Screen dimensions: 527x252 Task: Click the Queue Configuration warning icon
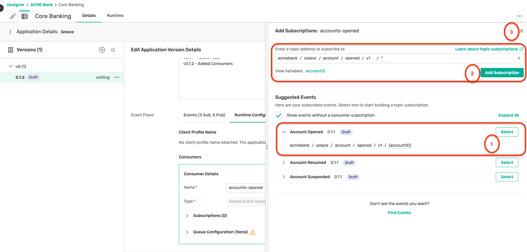click(x=253, y=232)
